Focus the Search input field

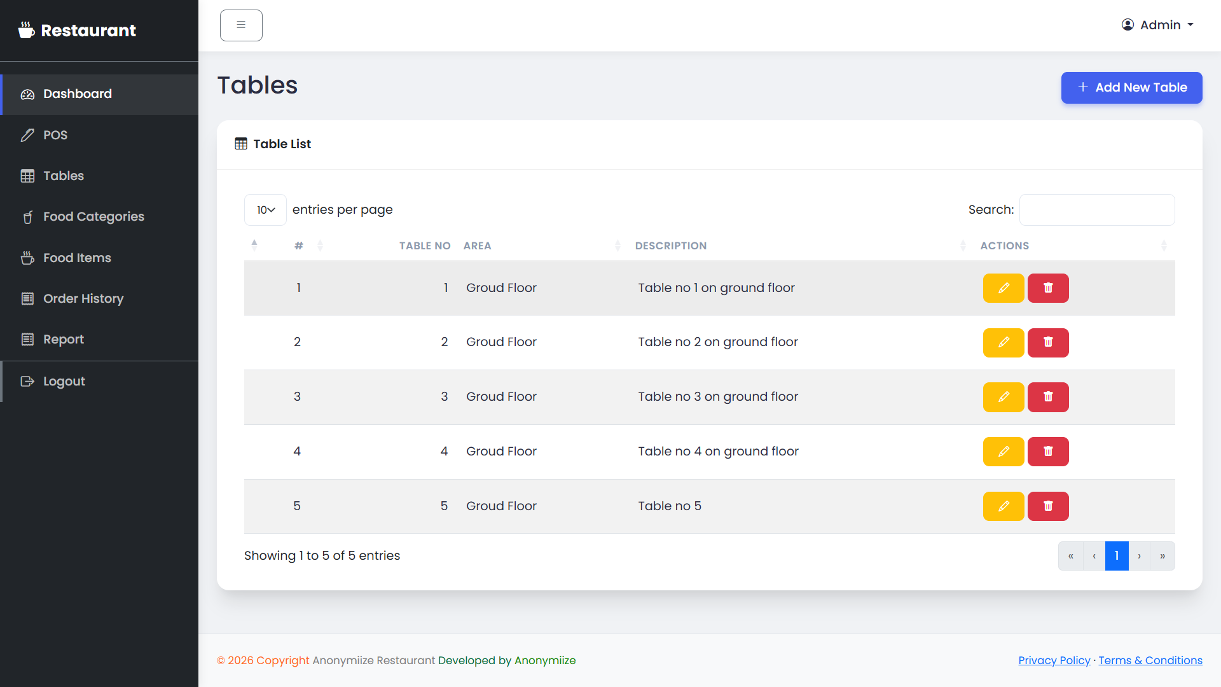coord(1097,210)
